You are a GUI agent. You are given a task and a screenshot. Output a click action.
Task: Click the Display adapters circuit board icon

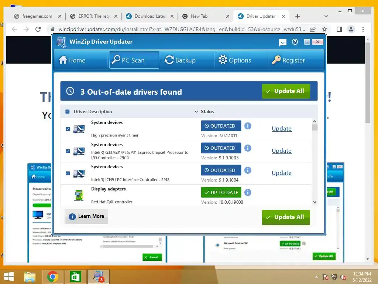click(79, 195)
